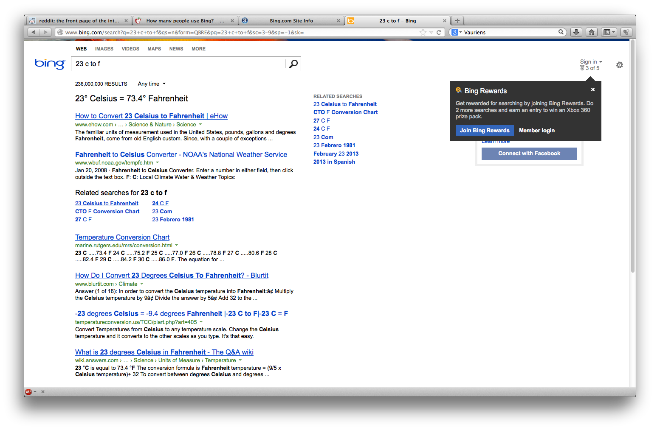Click the rewards medal icon near '3 of 5'

coord(582,68)
